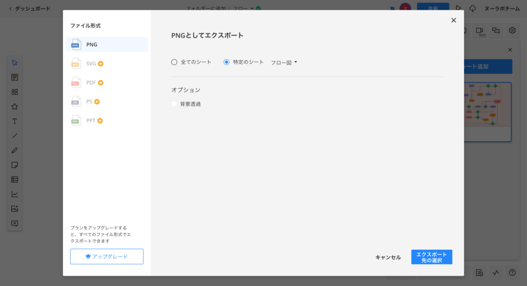Select the pen drawing tool in sidebar
527x286 pixels.
(15, 150)
